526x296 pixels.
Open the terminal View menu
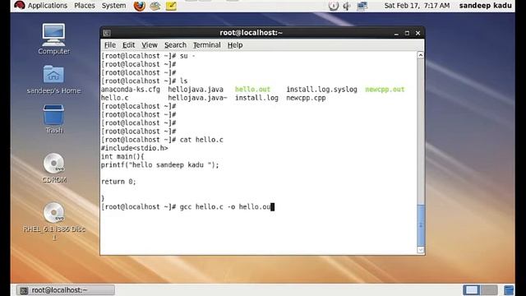(150, 45)
